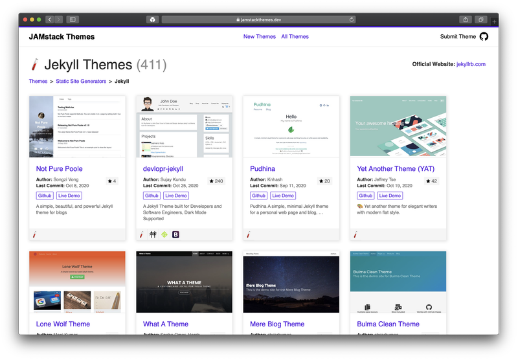Click Jekyll tag icon on Pudhina card

click(249, 234)
